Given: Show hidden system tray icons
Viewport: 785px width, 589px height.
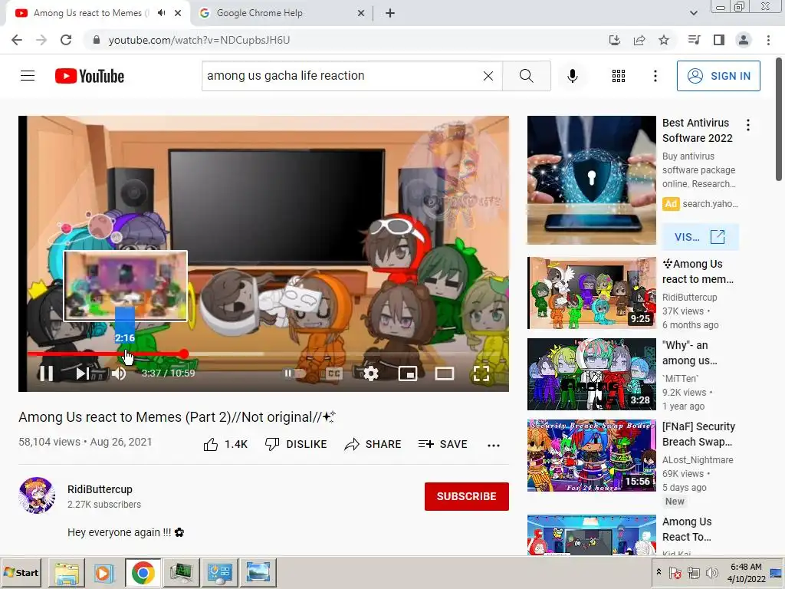Looking at the screenshot, I should [x=659, y=572].
